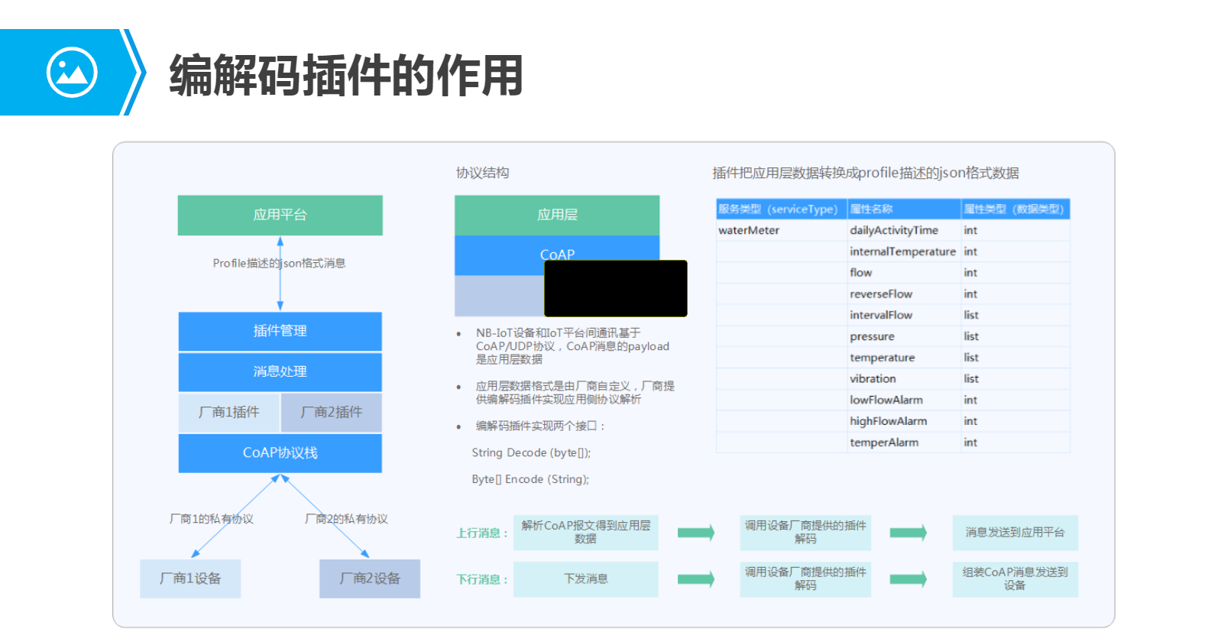The image size is (1208, 629).
Task: Select the 厂商1插件 box
Action: pyautogui.click(x=229, y=412)
